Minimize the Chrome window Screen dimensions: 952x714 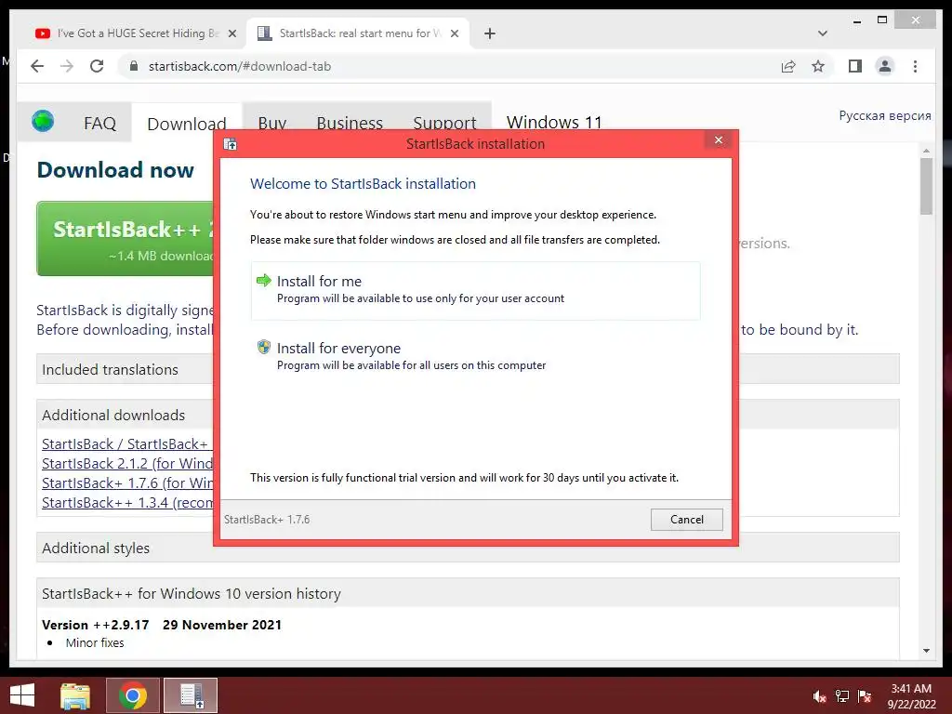pyautogui.click(x=856, y=21)
